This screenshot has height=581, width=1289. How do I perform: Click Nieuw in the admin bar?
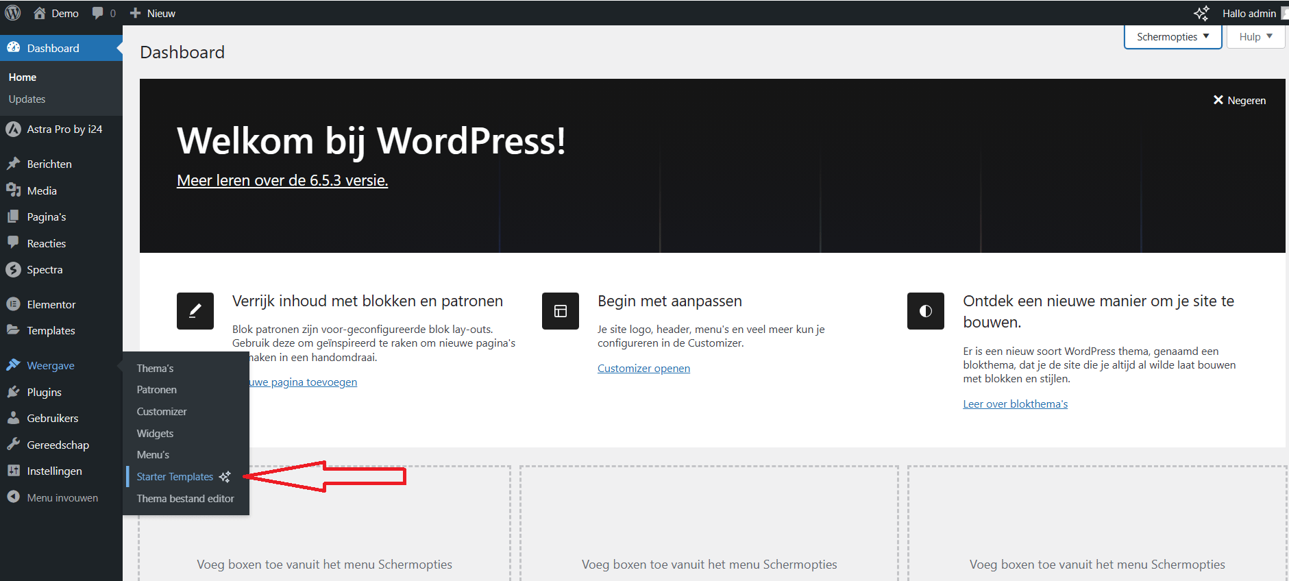[153, 13]
